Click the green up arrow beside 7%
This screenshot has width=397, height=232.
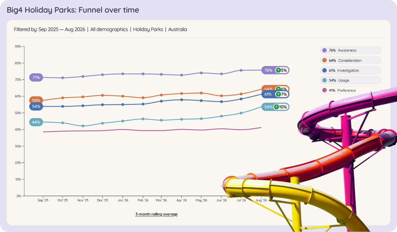pos(278,94)
